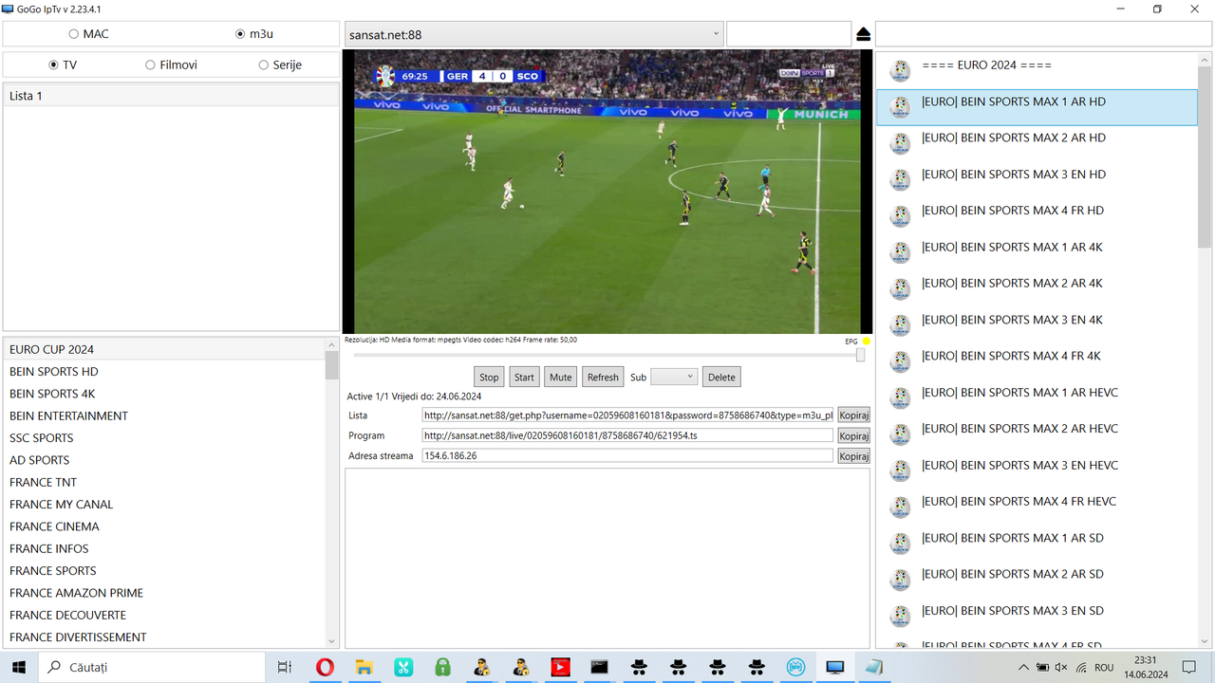Click the Program URL text field
1215x683 pixels.
[x=627, y=435]
